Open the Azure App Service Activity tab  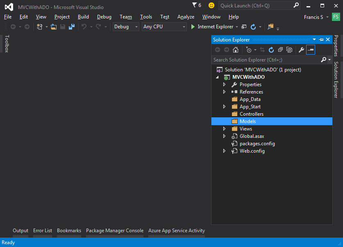click(177, 231)
